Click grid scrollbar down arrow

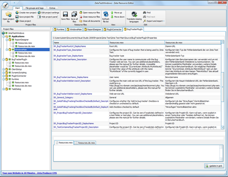click(x=223, y=127)
